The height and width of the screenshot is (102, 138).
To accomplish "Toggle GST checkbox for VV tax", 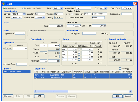I will click(79, 52).
